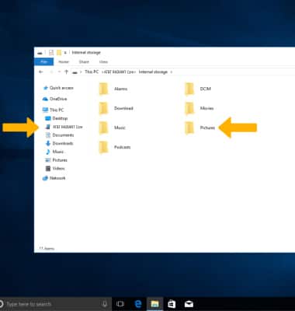Open the Download folder
The image size is (295, 311).
coord(116,108)
